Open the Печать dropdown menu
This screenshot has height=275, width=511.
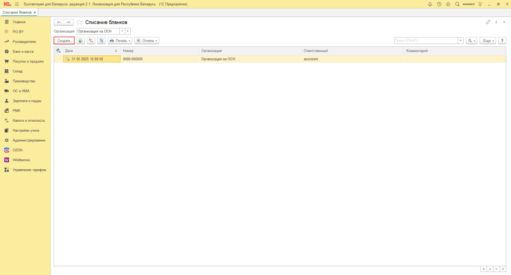[x=120, y=41]
